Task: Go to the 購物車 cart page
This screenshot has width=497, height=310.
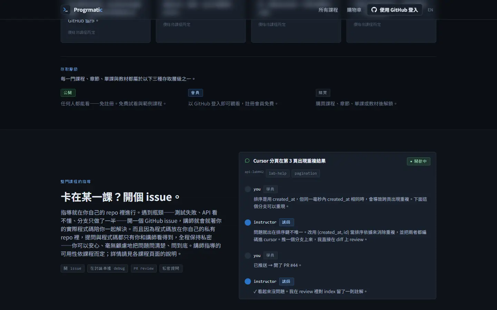Action: pos(354,10)
